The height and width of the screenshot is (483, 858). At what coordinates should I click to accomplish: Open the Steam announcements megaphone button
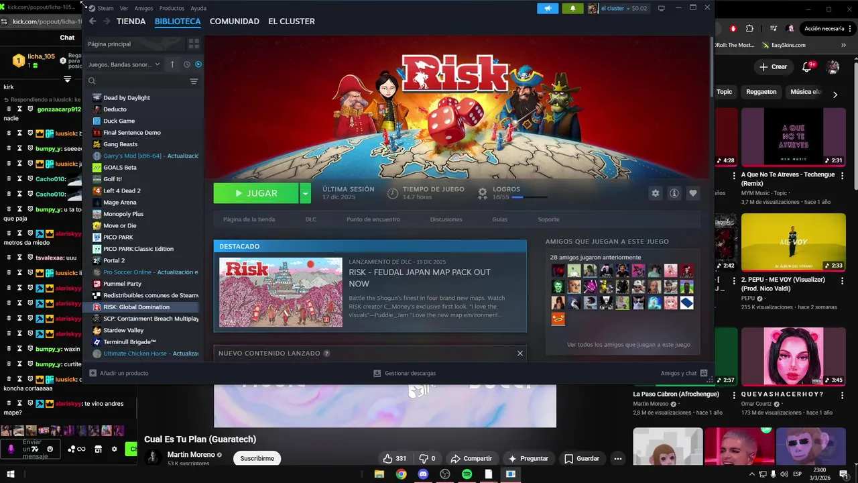(548, 9)
